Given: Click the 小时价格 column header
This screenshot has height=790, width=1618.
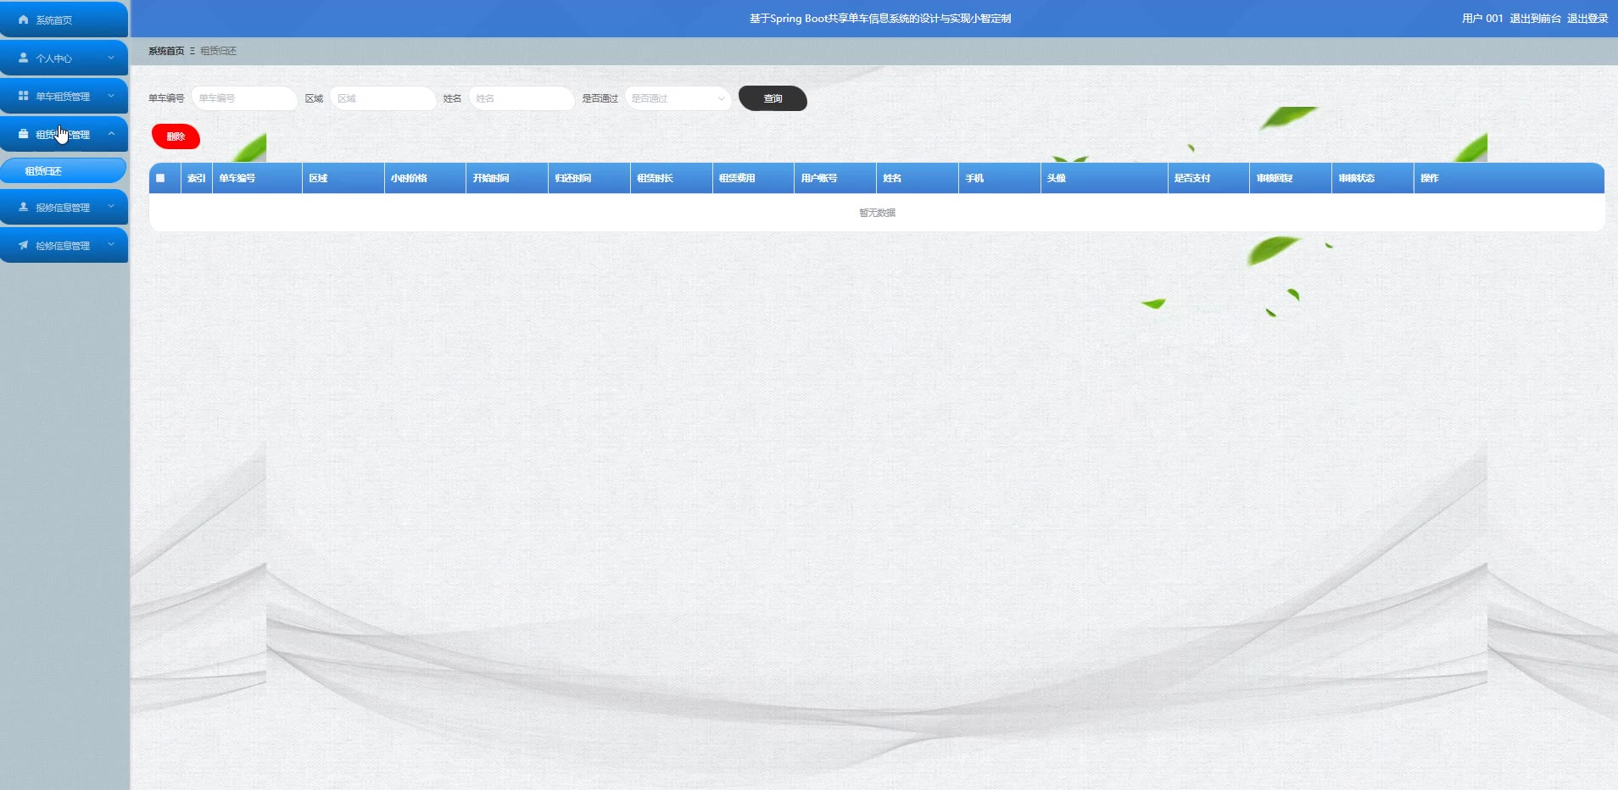Looking at the screenshot, I should tap(425, 178).
